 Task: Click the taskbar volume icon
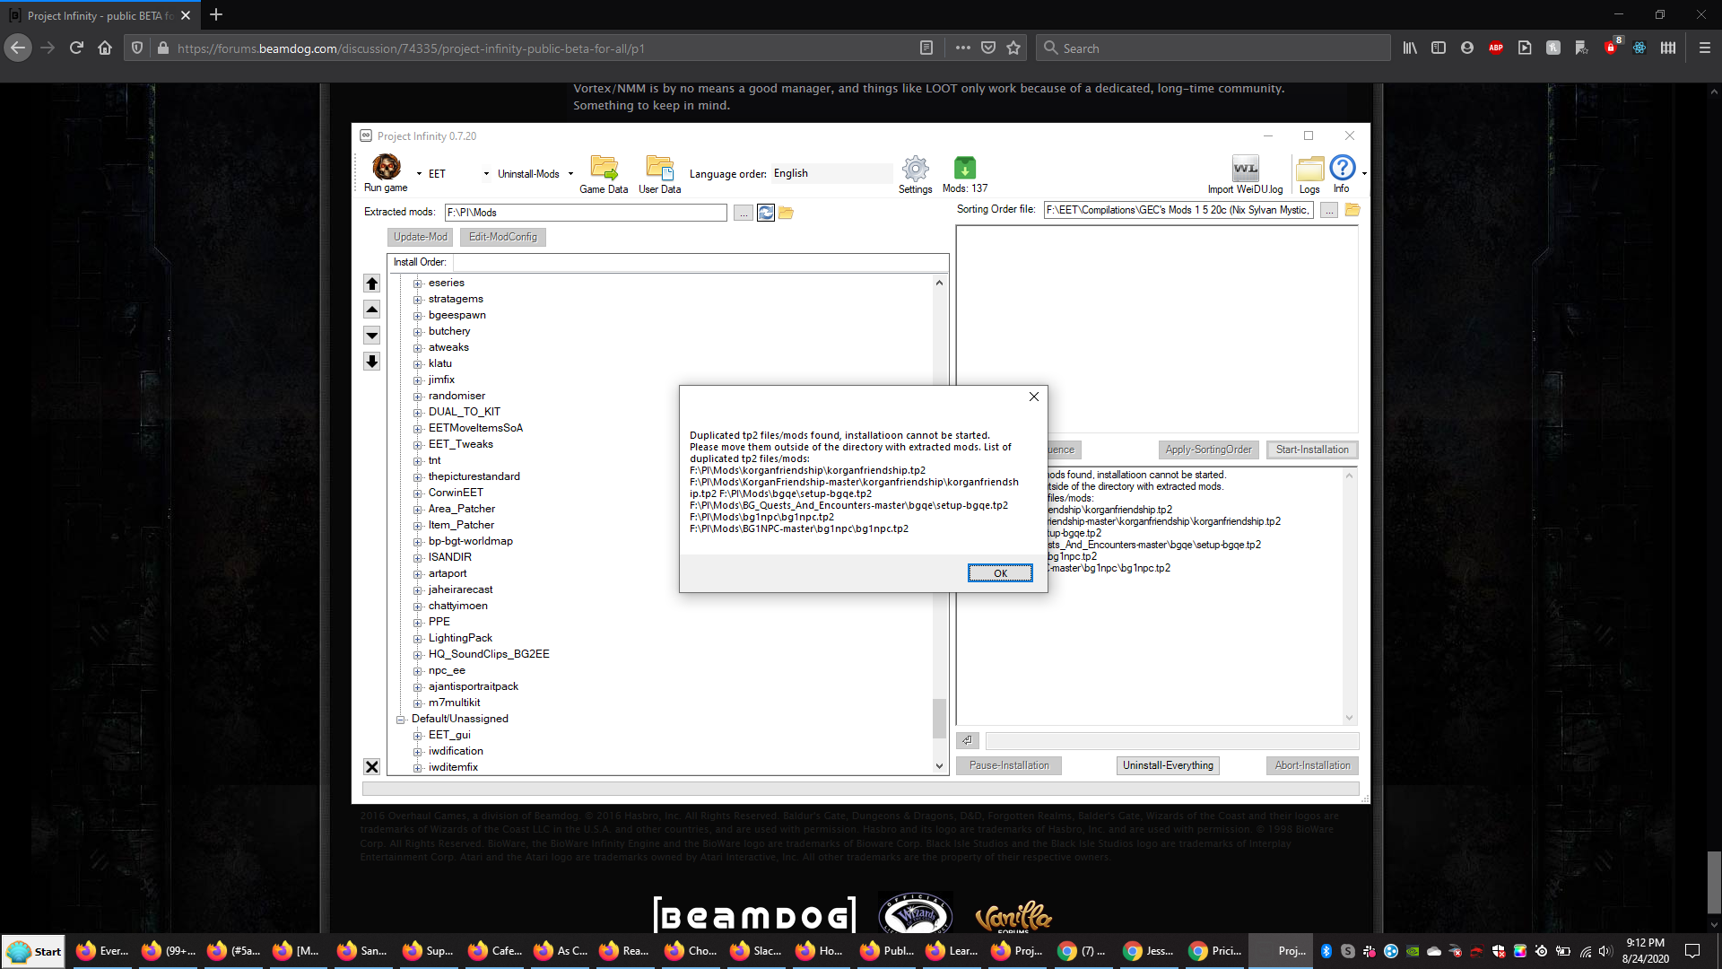pos(1605,951)
